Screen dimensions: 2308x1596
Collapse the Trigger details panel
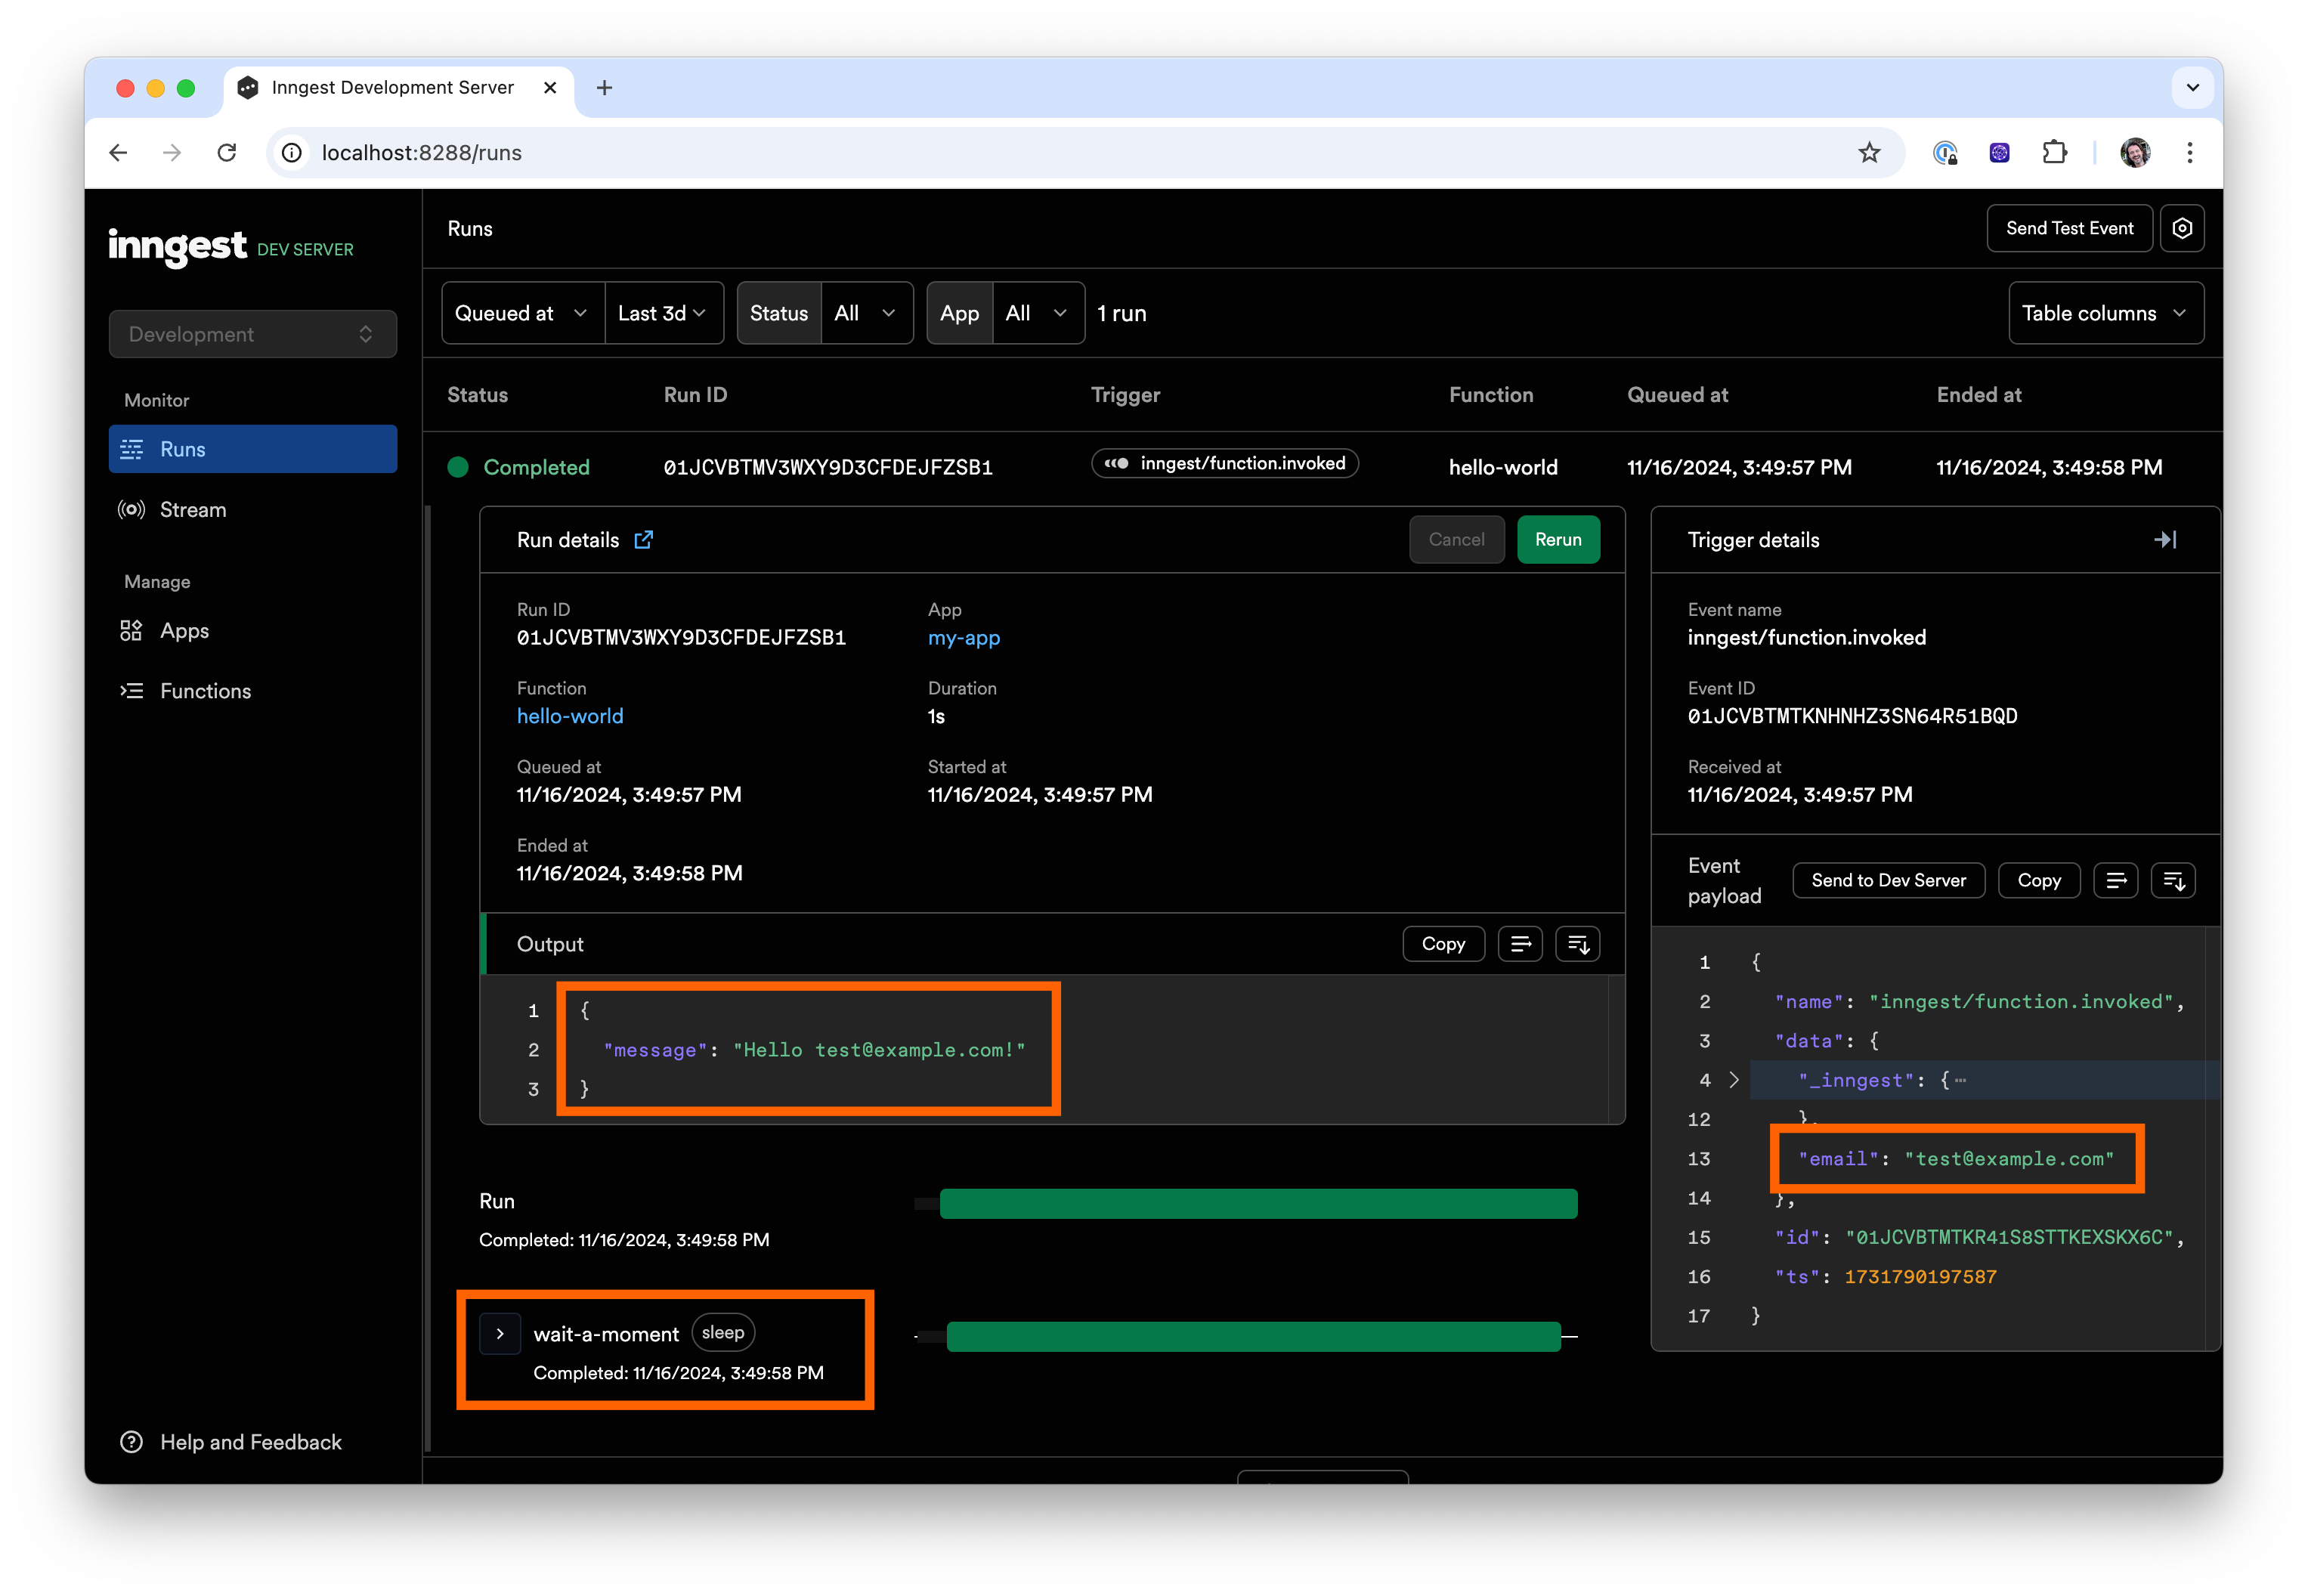click(x=2166, y=540)
